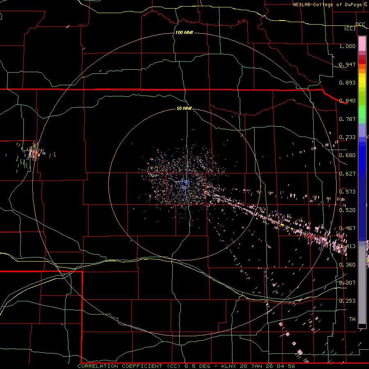Click the 0.893 legend value

347,82
